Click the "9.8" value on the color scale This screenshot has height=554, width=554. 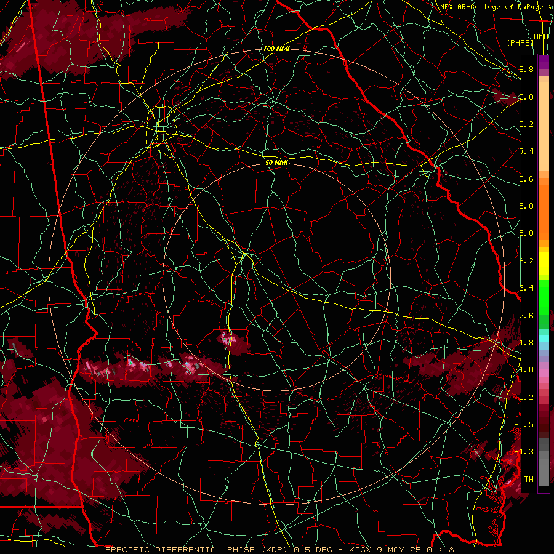526,69
